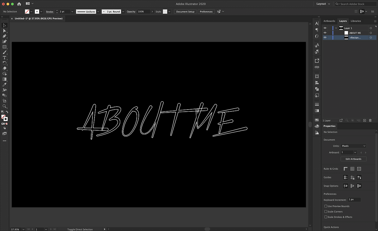
Task: Select the Paintbrush tool
Action: tap(4, 52)
